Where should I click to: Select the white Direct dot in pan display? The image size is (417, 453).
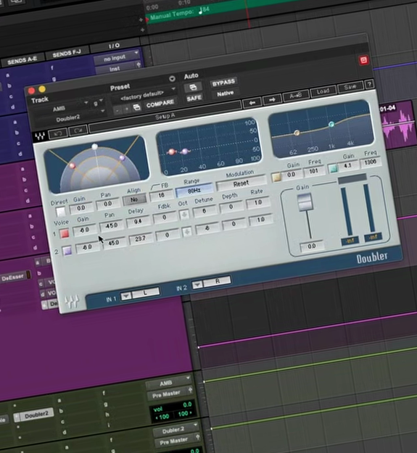coord(94,146)
